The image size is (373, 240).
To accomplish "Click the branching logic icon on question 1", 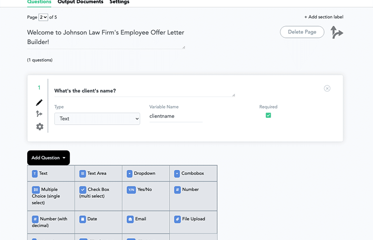I will 39,114.
